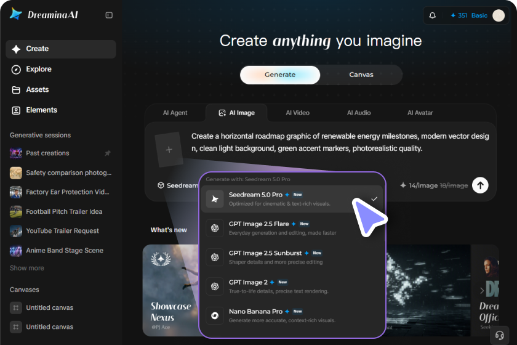The width and height of the screenshot is (517, 345).
Task: Open Assets in the sidebar
Action: (61, 90)
